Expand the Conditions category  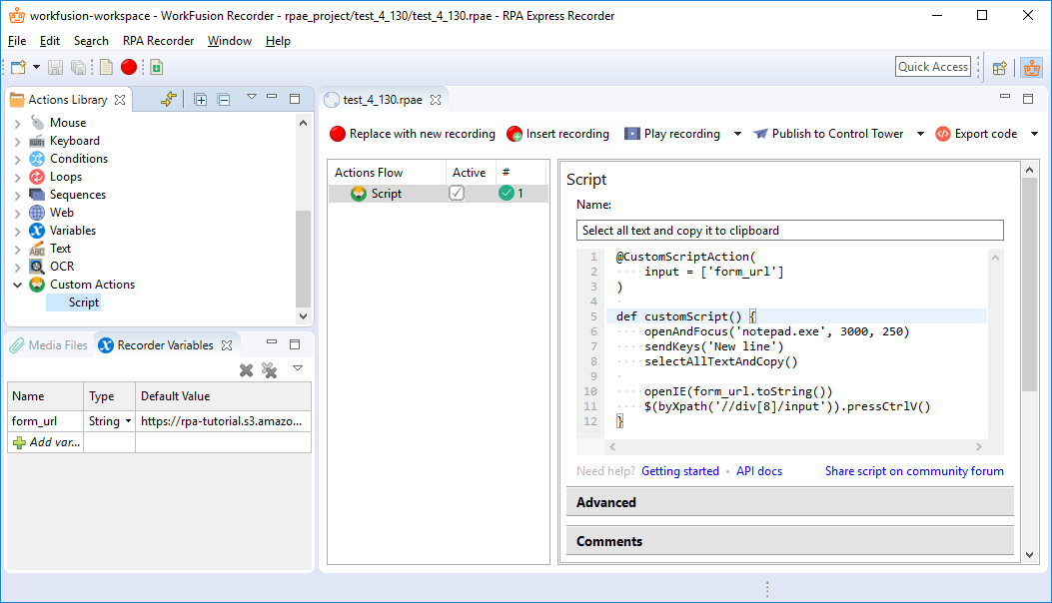pyautogui.click(x=18, y=160)
